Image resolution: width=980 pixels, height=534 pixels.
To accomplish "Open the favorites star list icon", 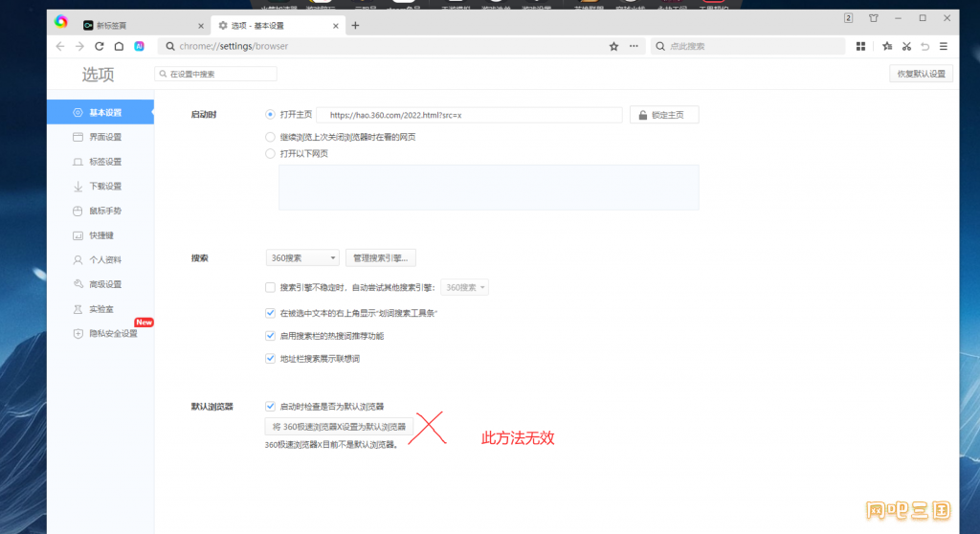I will (x=887, y=46).
